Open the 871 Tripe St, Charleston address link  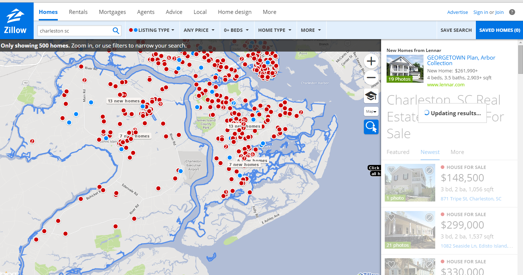pyautogui.click(x=471, y=199)
